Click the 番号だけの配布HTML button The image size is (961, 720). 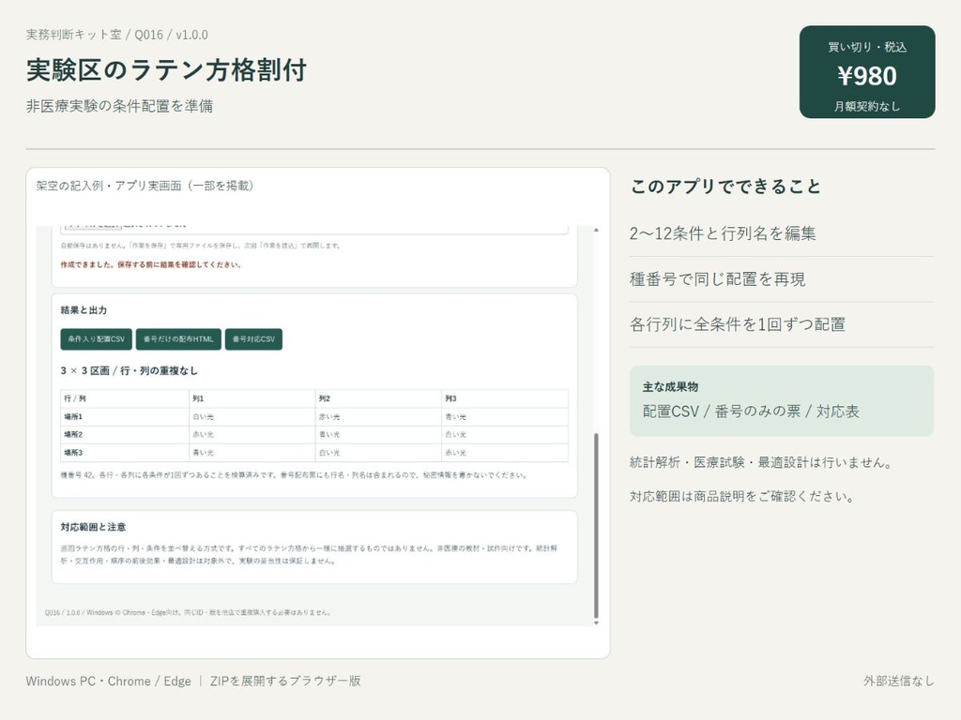click(x=178, y=339)
